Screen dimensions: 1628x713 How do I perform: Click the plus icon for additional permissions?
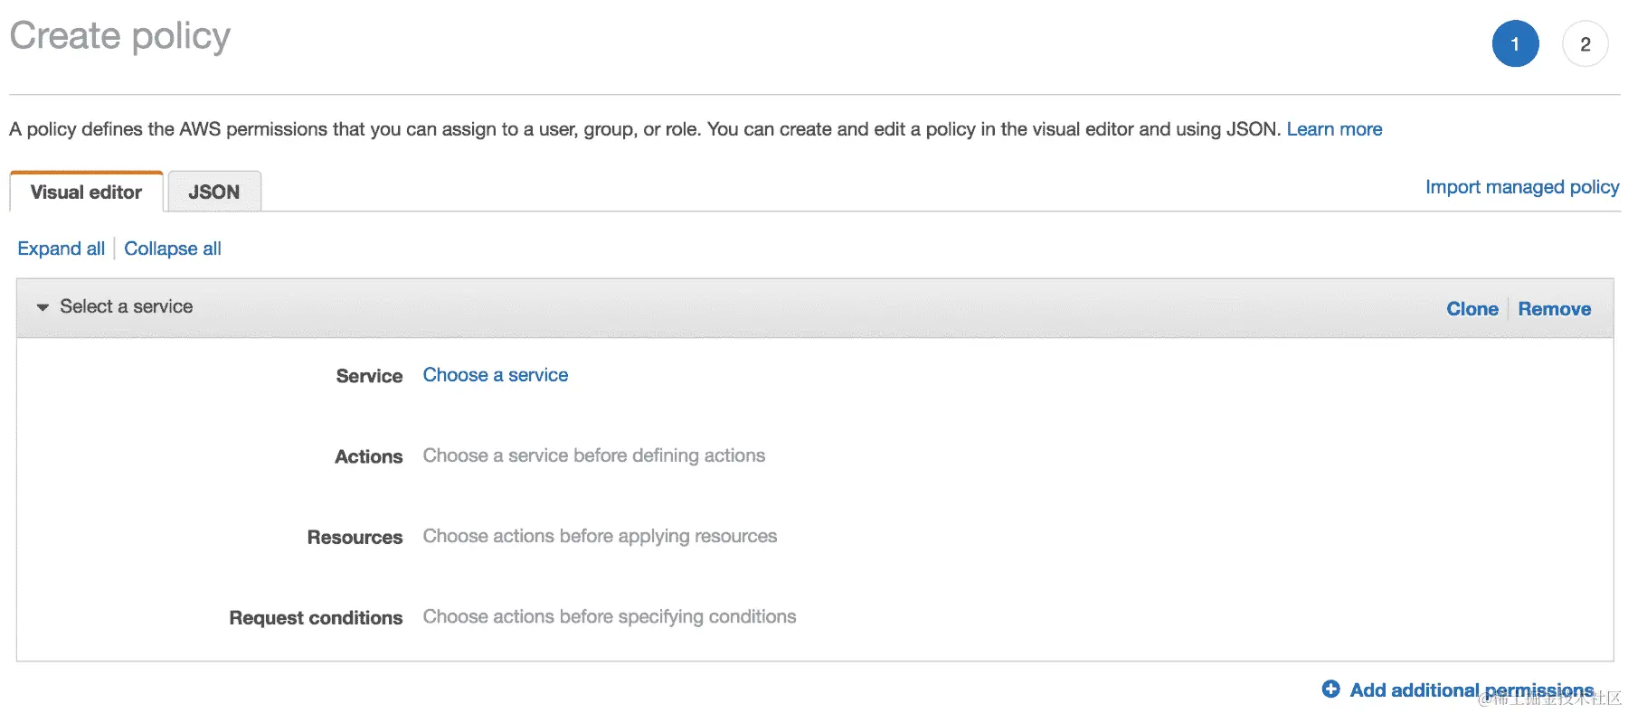pyautogui.click(x=1330, y=690)
